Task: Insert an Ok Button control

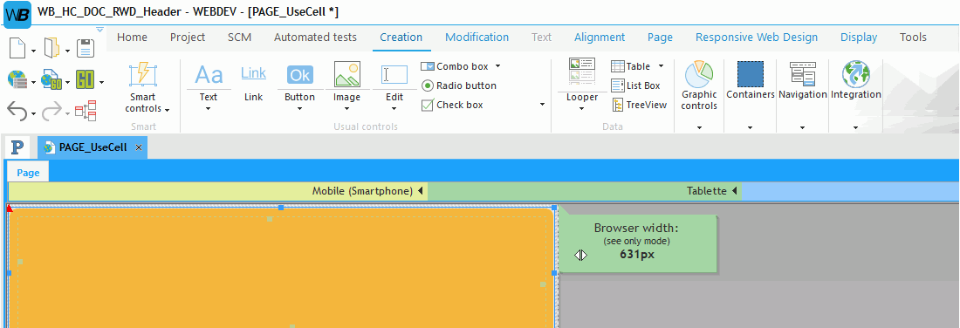Action: coord(300,75)
